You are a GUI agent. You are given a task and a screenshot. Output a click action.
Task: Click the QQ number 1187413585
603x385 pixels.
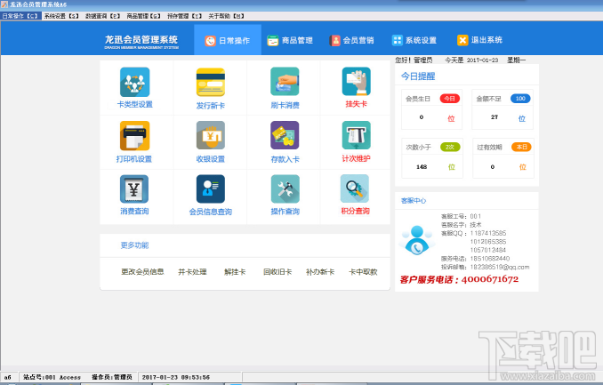click(x=488, y=233)
